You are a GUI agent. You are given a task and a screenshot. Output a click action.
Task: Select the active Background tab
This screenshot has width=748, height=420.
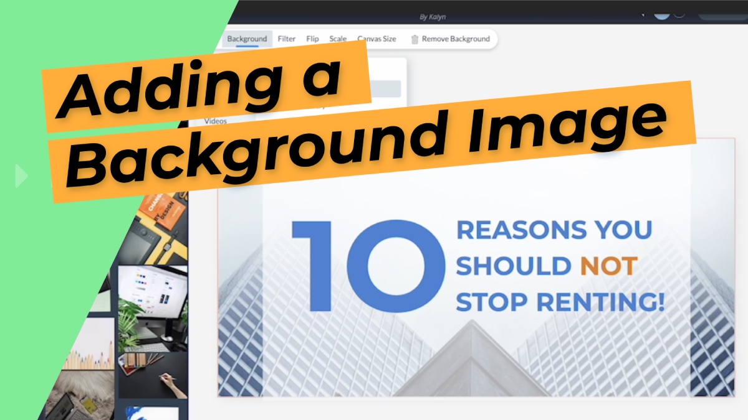tap(247, 38)
